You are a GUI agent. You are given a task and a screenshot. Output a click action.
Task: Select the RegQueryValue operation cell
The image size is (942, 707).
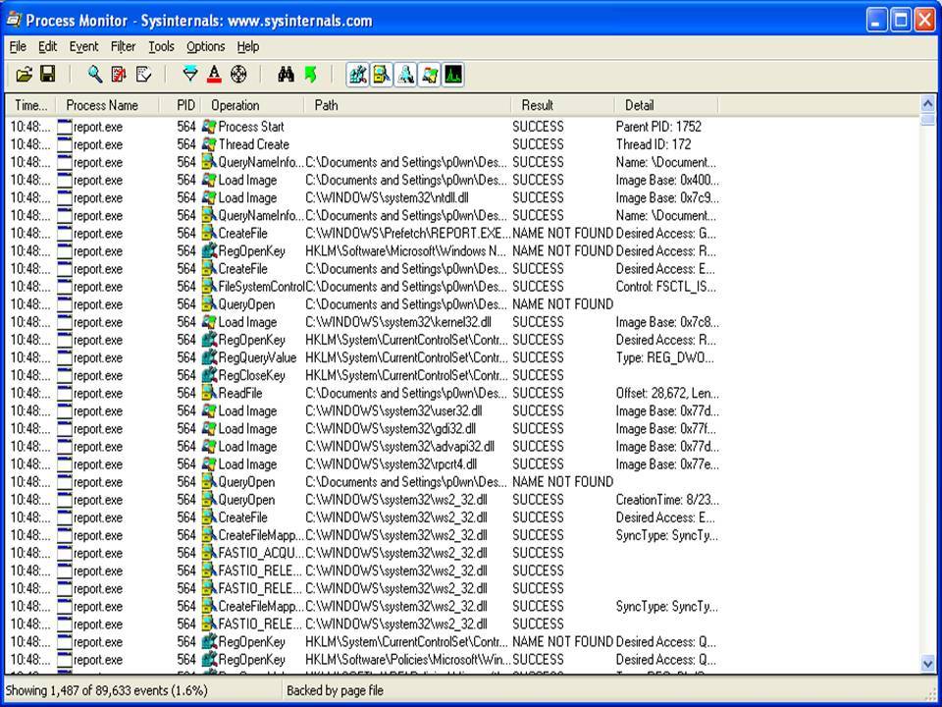pyautogui.click(x=257, y=357)
